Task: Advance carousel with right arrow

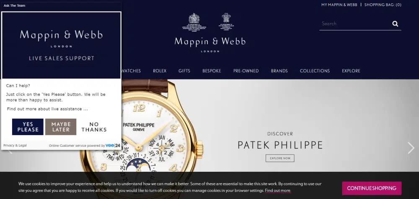Action: (411, 148)
